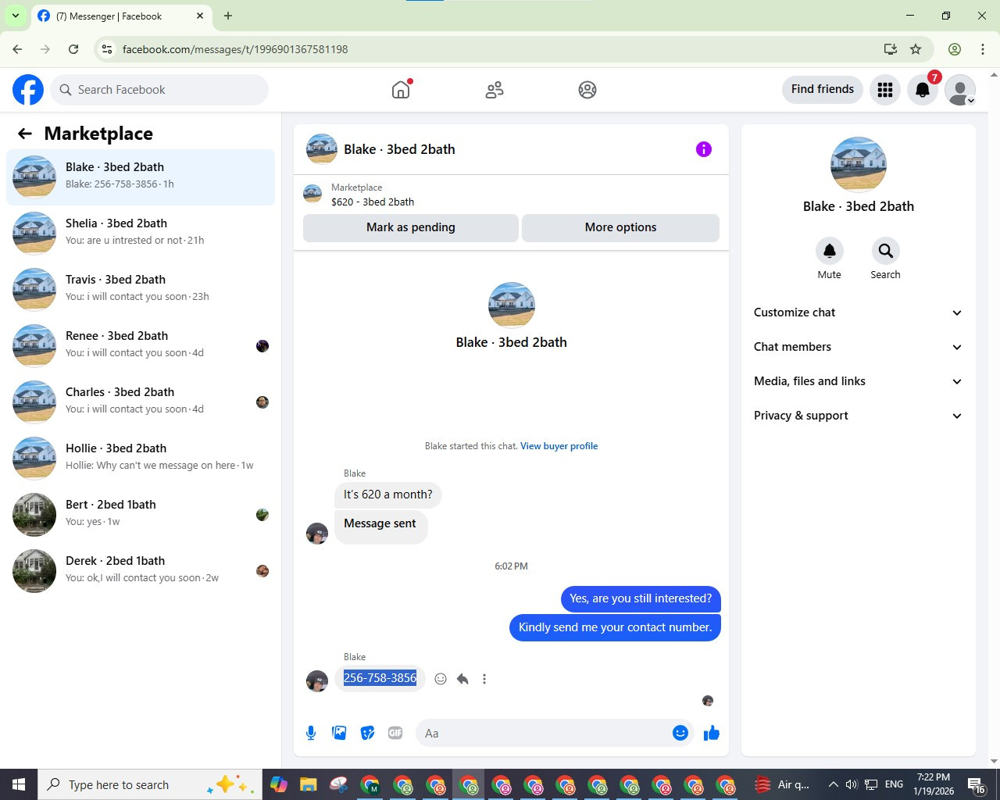Open the Renee 3bed 2bath chat
This screenshot has height=800, width=1000.
pos(141,346)
